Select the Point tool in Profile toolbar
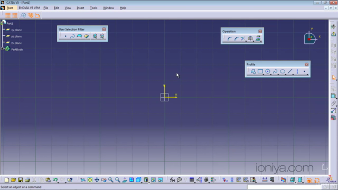This screenshot has height=190, width=338. click(x=304, y=72)
